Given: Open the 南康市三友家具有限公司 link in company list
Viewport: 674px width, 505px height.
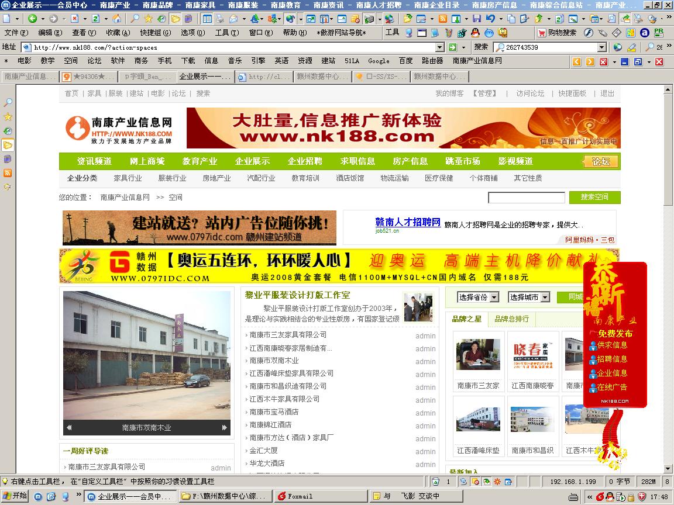Looking at the screenshot, I should coord(288,335).
